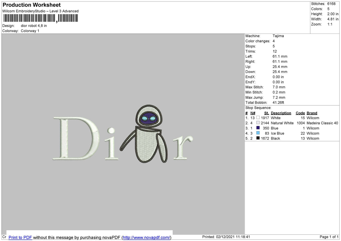Click the Ice Blue thread swatch

[x=258, y=133]
